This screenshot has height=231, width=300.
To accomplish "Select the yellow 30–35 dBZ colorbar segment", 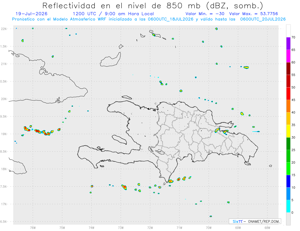I will coord(288,131).
